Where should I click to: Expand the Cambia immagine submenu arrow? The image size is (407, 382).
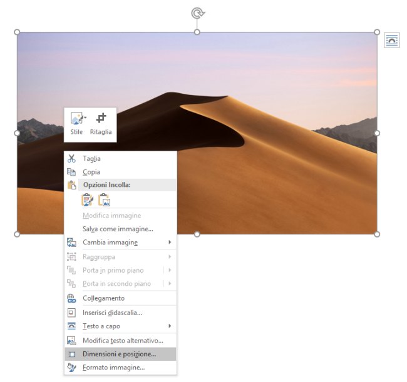[x=170, y=242]
